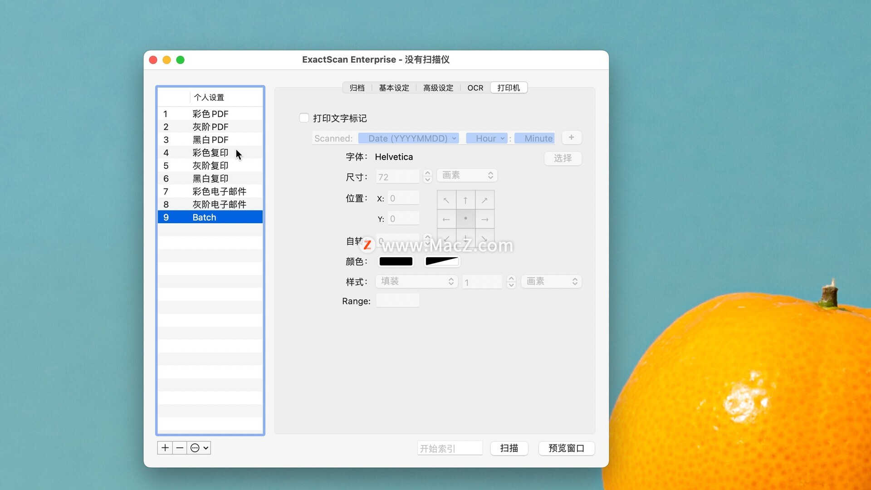The height and width of the screenshot is (490, 871).
Task: Click the X position field
Action: tap(403, 198)
